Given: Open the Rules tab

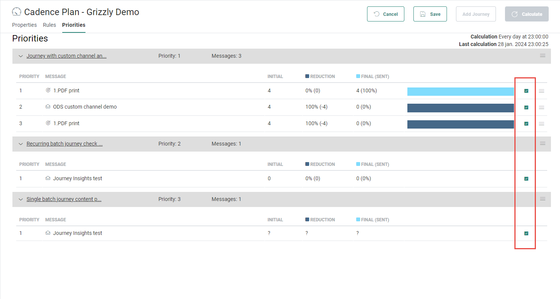Looking at the screenshot, I should coord(49,25).
